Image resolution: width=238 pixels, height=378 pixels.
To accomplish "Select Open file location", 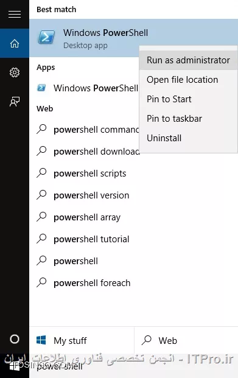I will [x=188, y=80].
